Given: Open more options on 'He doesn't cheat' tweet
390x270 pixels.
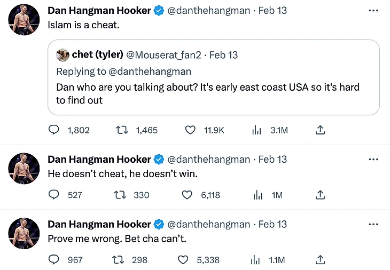Looking at the screenshot, I should pos(373,159).
